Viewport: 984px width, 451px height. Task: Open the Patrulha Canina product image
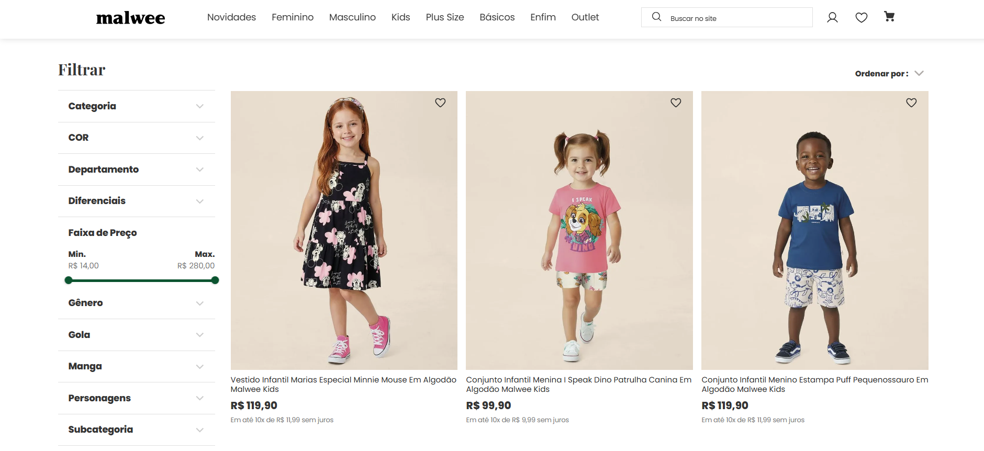(x=579, y=230)
